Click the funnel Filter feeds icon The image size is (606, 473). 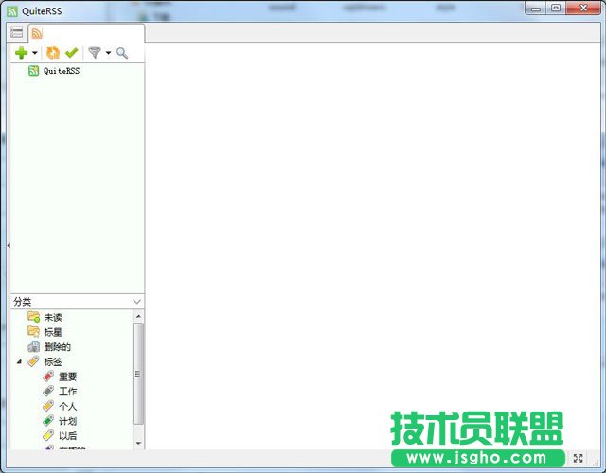pos(95,53)
